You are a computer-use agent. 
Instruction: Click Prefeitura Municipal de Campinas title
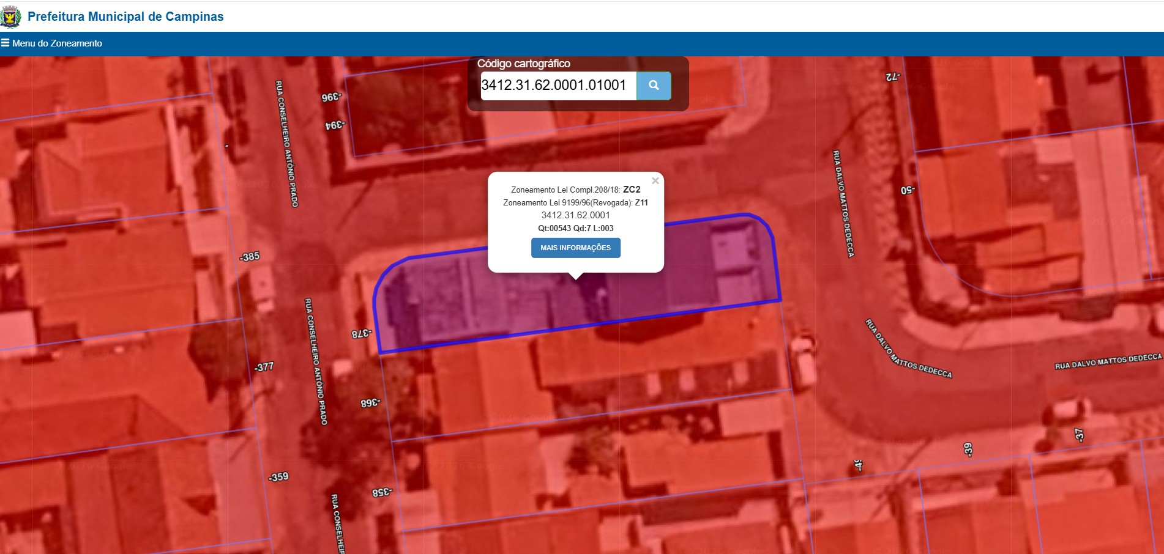tap(125, 17)
